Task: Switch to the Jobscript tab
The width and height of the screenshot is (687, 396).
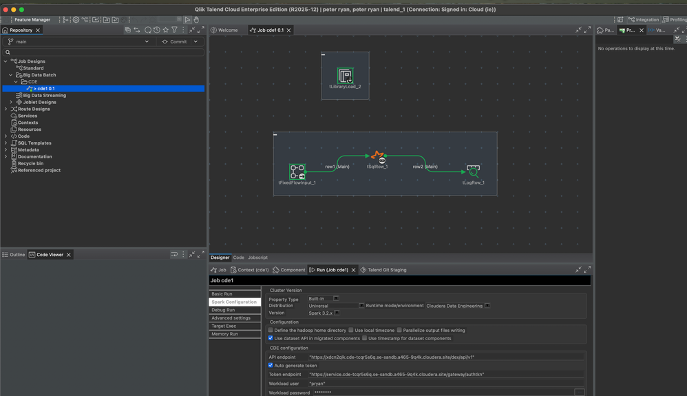Action: coord(257,258)
